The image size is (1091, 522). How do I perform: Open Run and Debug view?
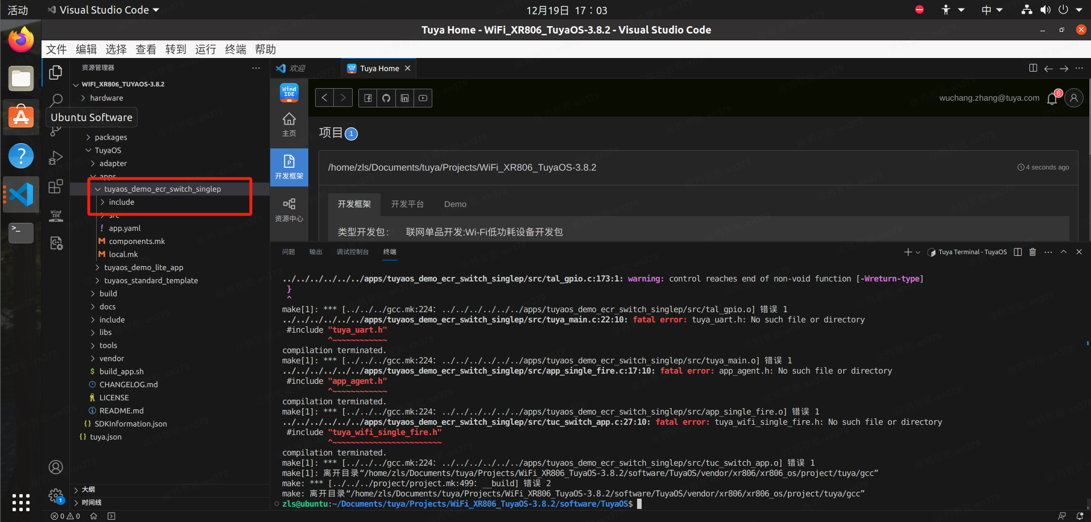pos(56,158)
